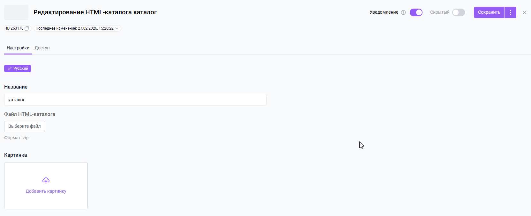This screenshot has width=531, height=216.
Task: Click the Скрытый toggle label
Action: pos(440,12)
